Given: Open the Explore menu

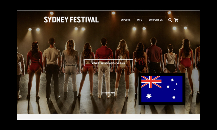Looking at the screenshot, I should (x=126, y=20).
